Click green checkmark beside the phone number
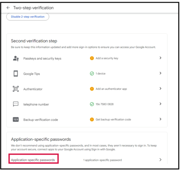 92,104
